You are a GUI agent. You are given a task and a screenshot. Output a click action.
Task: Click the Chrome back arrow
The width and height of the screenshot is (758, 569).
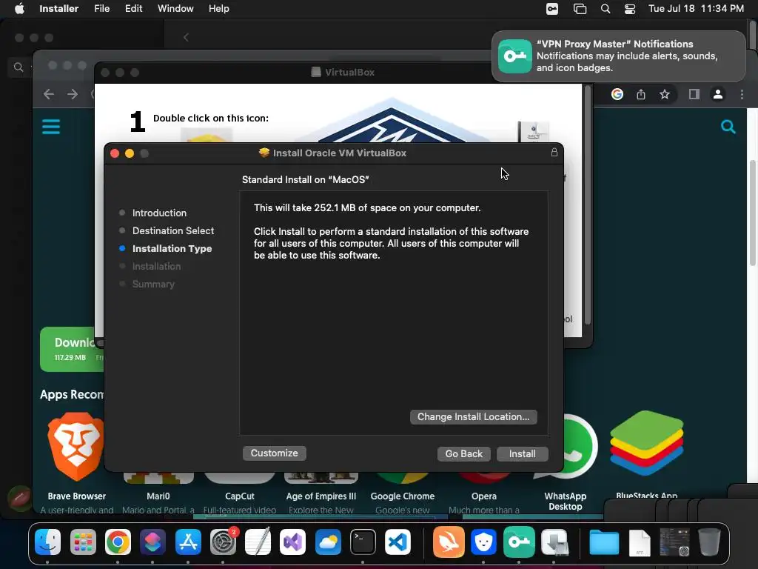click(x=49, y=94)
